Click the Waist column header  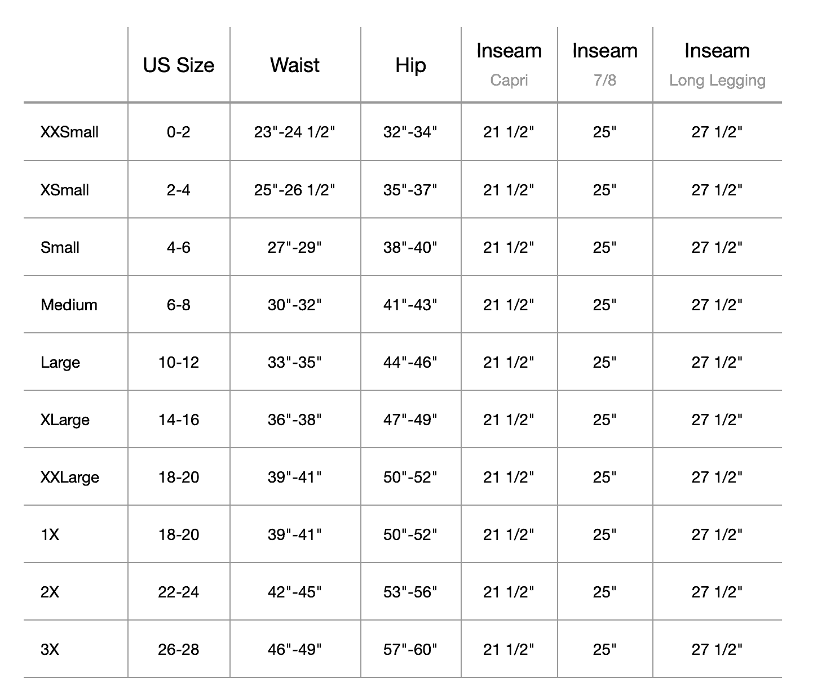(295, 65)
